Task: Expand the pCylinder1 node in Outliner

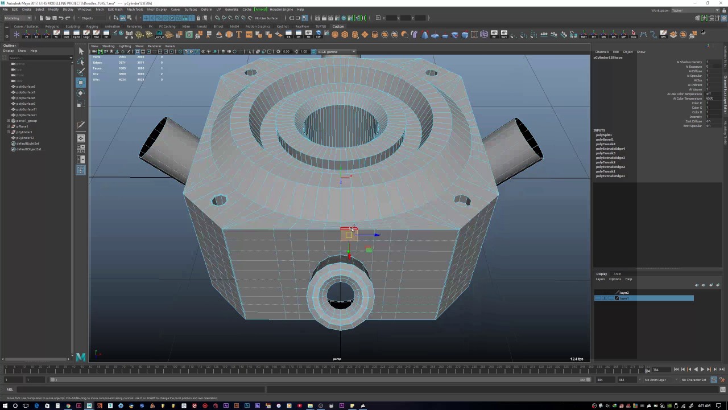Action: pyautogui.click(x=8, y=132)
